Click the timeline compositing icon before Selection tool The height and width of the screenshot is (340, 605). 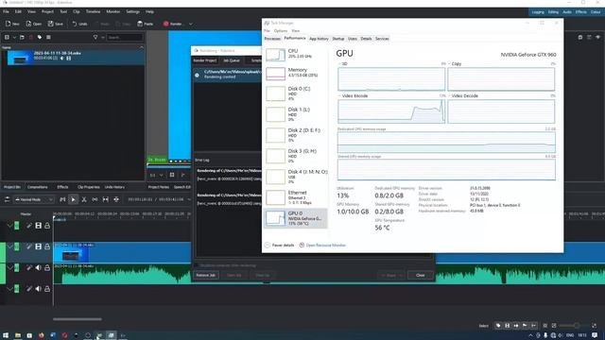click(x=62, y=199)
